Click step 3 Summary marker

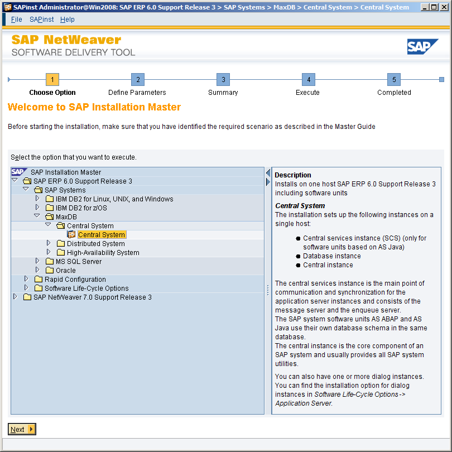(223, 80)
